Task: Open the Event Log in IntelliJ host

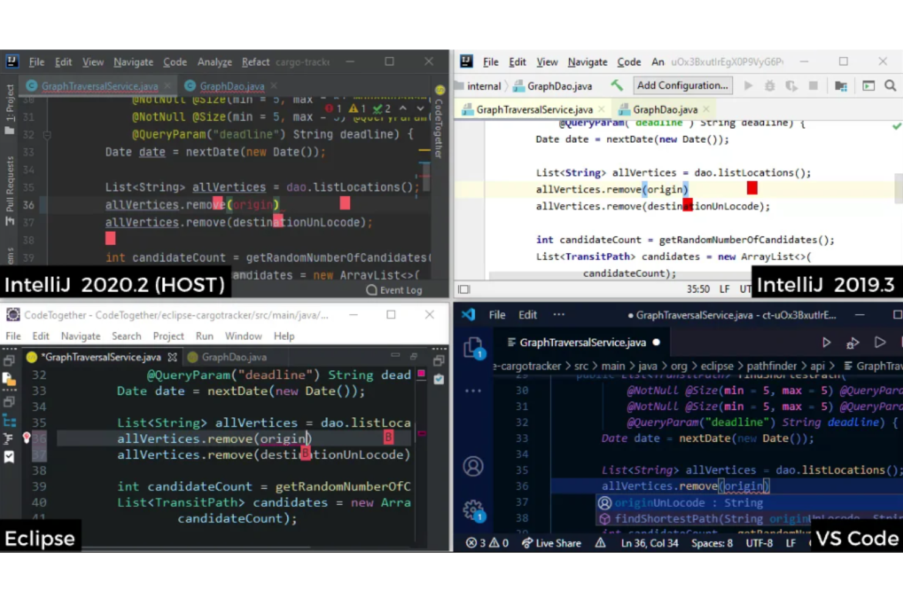Action: click(395, 290)
